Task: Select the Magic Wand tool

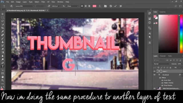Action: point(3,25)
